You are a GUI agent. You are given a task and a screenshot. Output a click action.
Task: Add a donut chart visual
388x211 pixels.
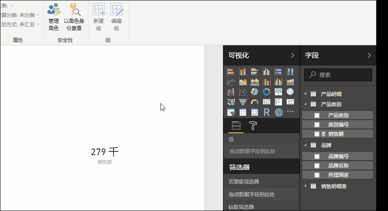266,92
